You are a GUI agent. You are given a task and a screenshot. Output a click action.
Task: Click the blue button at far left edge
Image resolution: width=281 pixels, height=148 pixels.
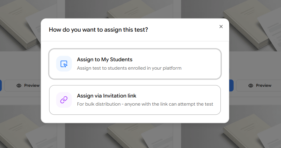point(1,85)
